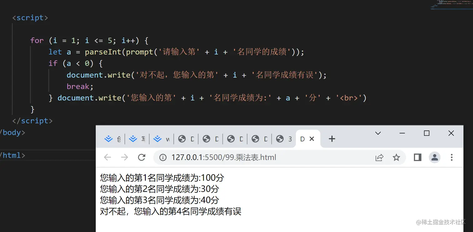Click the '名同学成绩为:' string in code
473x232 pixels.
[x=241, y=98]
